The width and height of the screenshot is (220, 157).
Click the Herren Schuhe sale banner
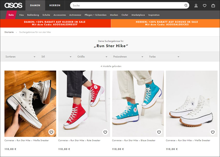165,23
